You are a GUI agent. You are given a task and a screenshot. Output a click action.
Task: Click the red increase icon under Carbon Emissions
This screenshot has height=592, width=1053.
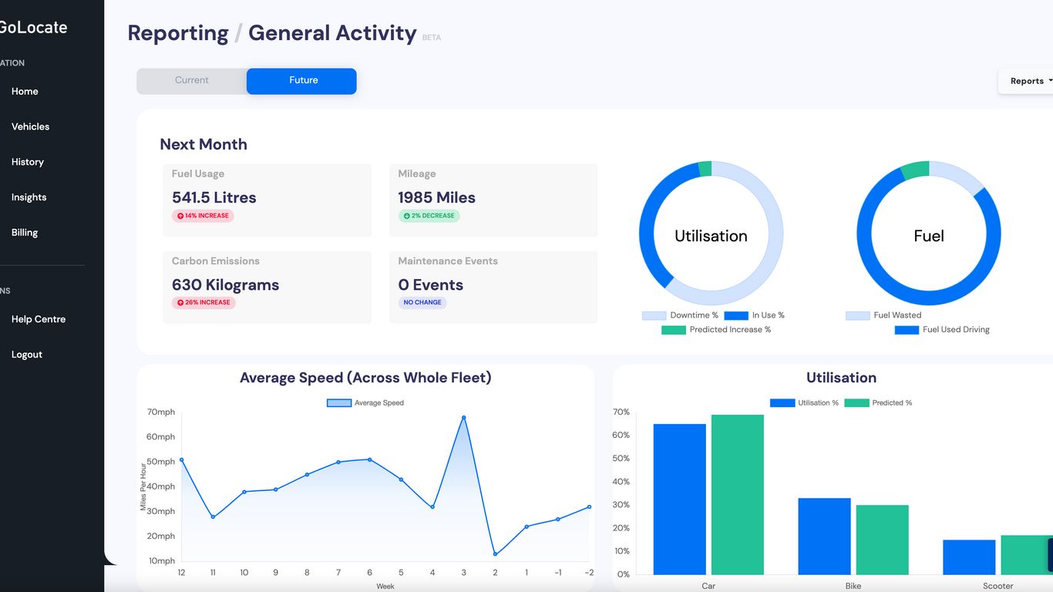[180, 303]
